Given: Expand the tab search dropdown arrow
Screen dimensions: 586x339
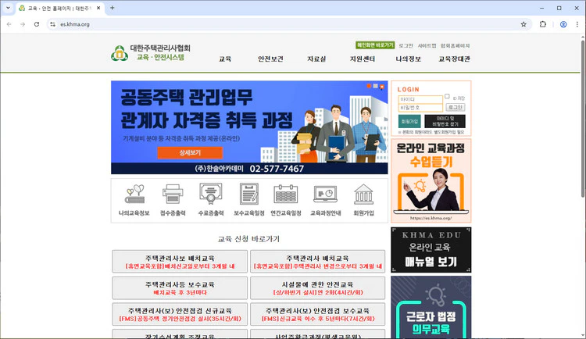Looking at the screenshot, I should point(8,8).
